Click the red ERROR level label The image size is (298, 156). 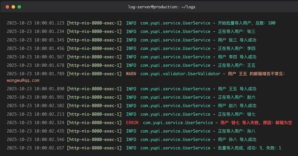pyautogui.click(x=132, y=123)
